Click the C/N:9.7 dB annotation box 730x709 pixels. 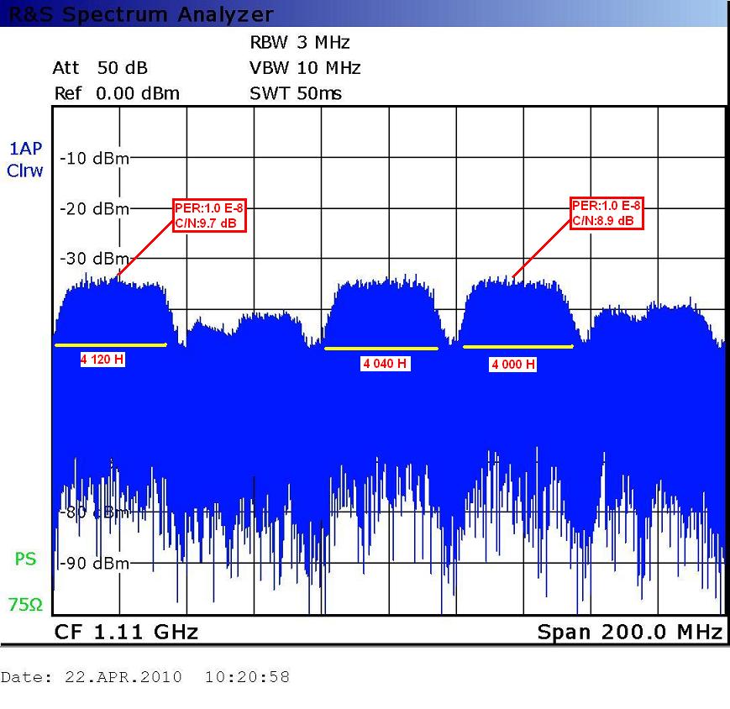[x=209, y=215]
